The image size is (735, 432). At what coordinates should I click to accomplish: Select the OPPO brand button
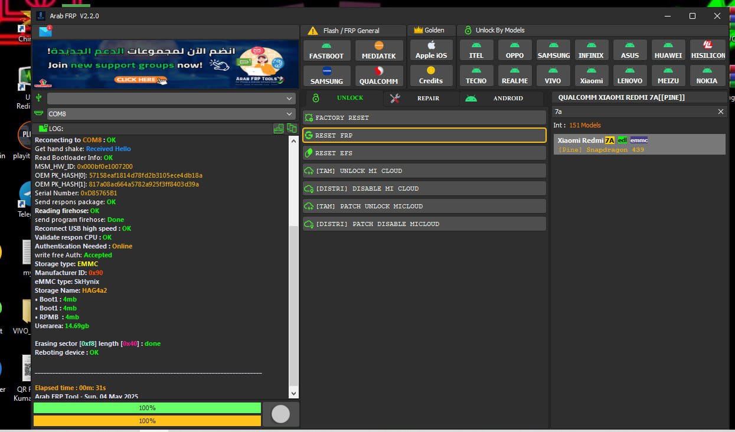515,50
